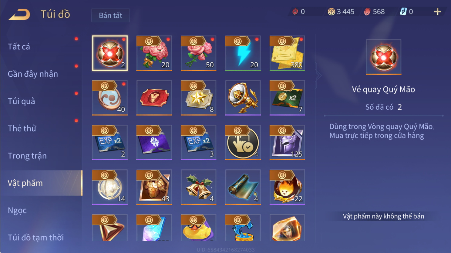The image size is (451, 253).
Task: Click the gold coin balance 3 445
Action: pos(341,12)
